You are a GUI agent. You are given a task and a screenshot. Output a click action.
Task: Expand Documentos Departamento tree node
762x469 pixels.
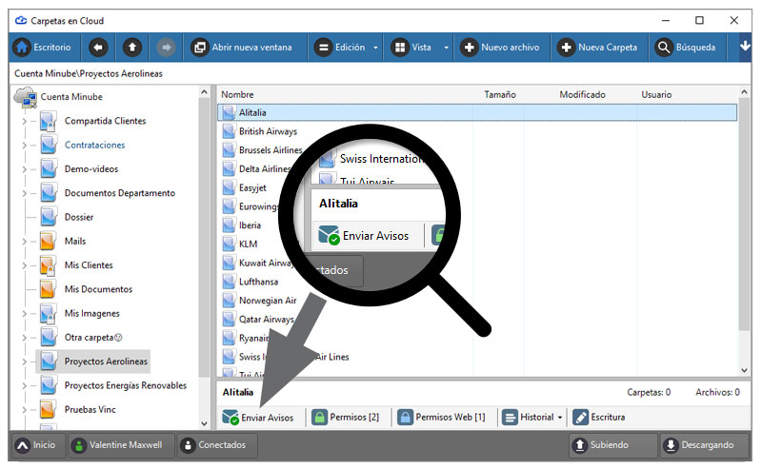25,193
